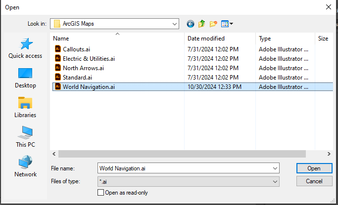Open the View menu icon
This screenshot has width=338, height=205.
[x=225, y=24]
